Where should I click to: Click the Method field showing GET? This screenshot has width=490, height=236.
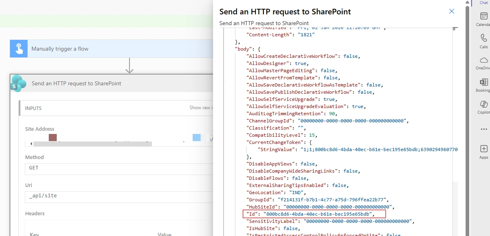119,169
